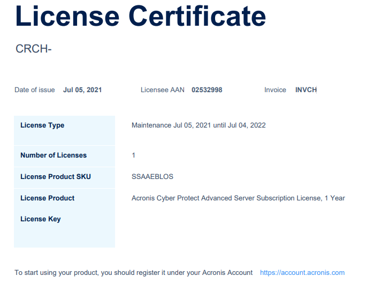Screen dimensions: 389x291
Task: Select the license count value 1
Action: click(x=133, y=155)
